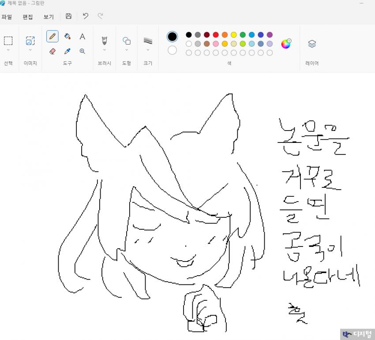Image resolution: width=375 pixels, height=340 pixels.
Task: Select the Magnifier zoom tool
Action: (x=82, y=51)
